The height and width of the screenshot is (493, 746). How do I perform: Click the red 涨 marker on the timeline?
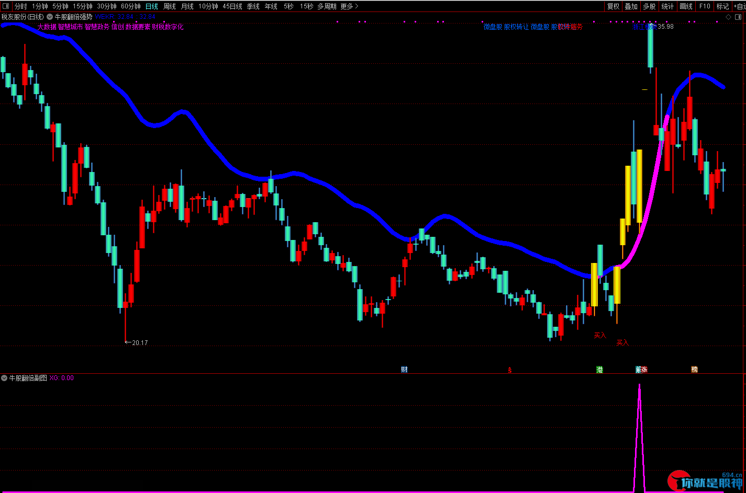coord(644,370)
